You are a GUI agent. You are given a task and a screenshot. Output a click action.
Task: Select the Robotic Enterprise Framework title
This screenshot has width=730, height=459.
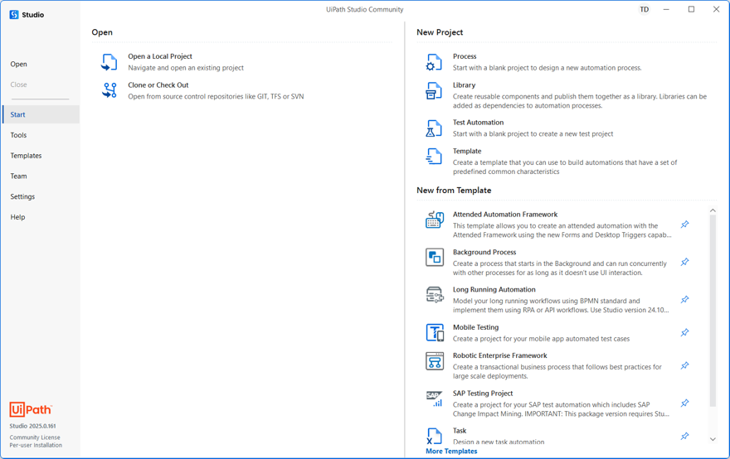(500, 355)
